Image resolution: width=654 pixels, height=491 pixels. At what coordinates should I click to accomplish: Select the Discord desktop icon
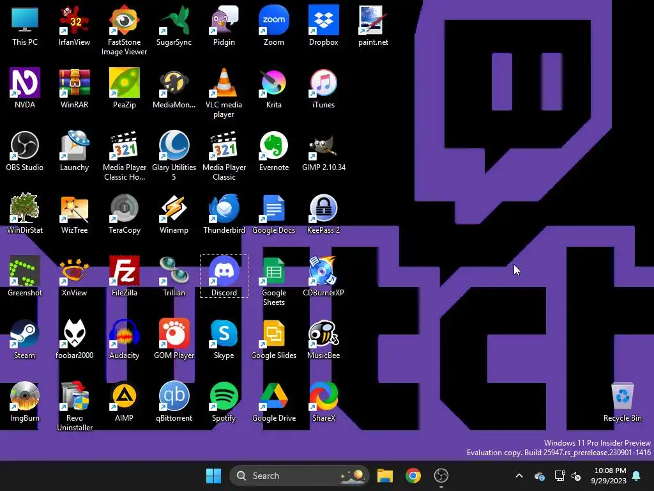[x=224, y=276]
